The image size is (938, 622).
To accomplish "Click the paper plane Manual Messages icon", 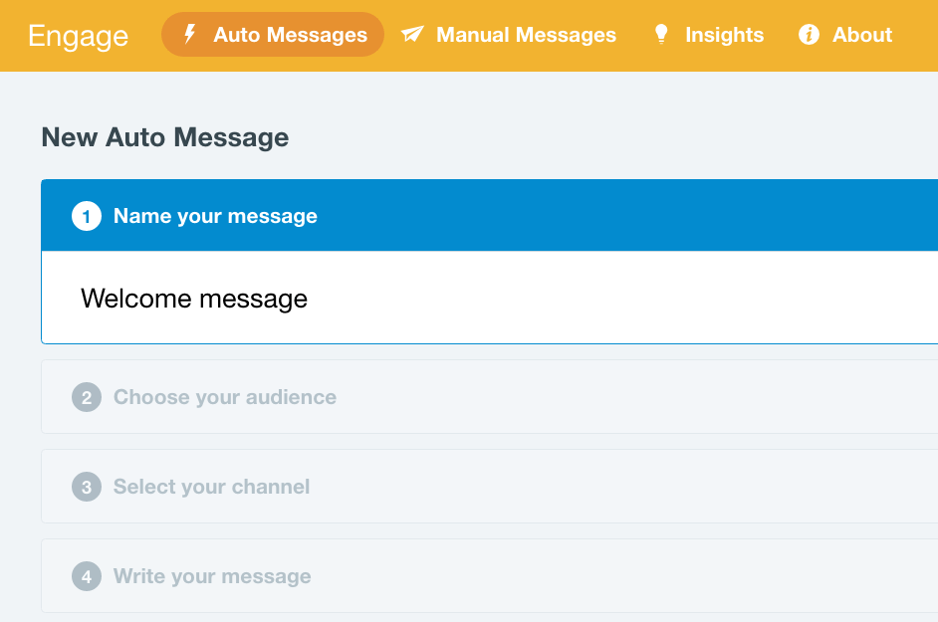I will 412,35.
